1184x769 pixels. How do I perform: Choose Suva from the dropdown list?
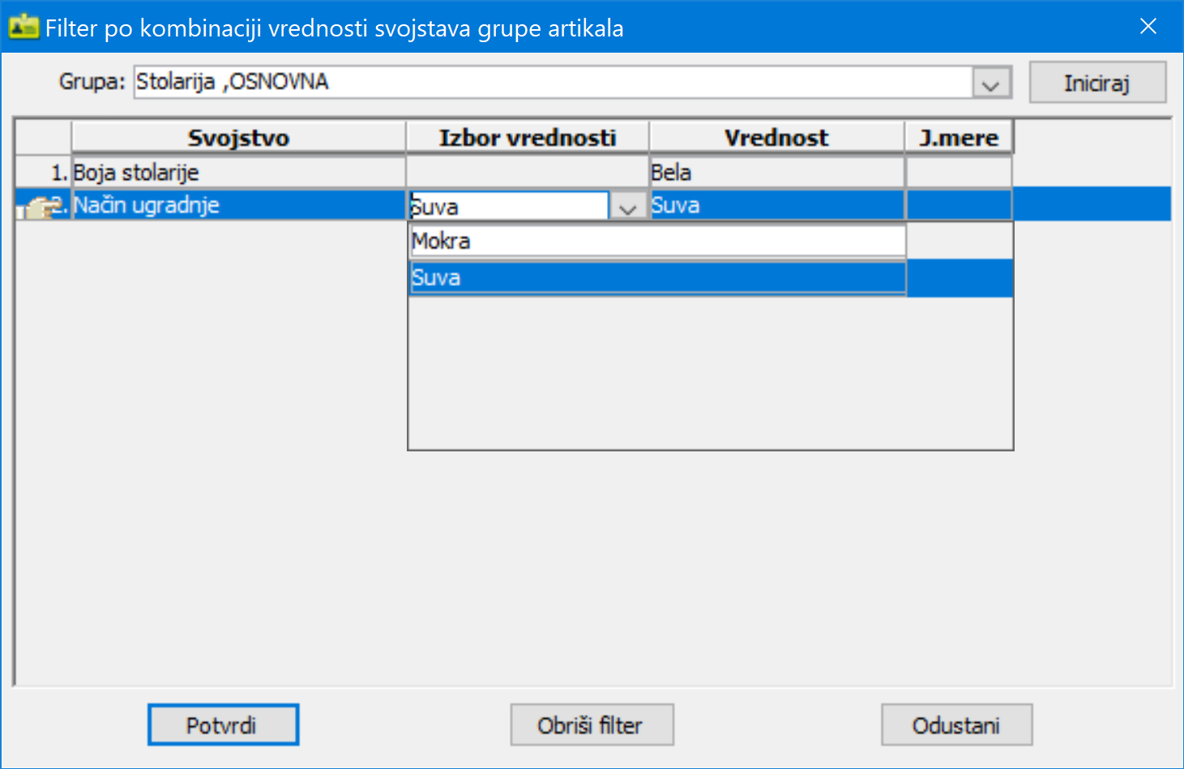[657, 278]
